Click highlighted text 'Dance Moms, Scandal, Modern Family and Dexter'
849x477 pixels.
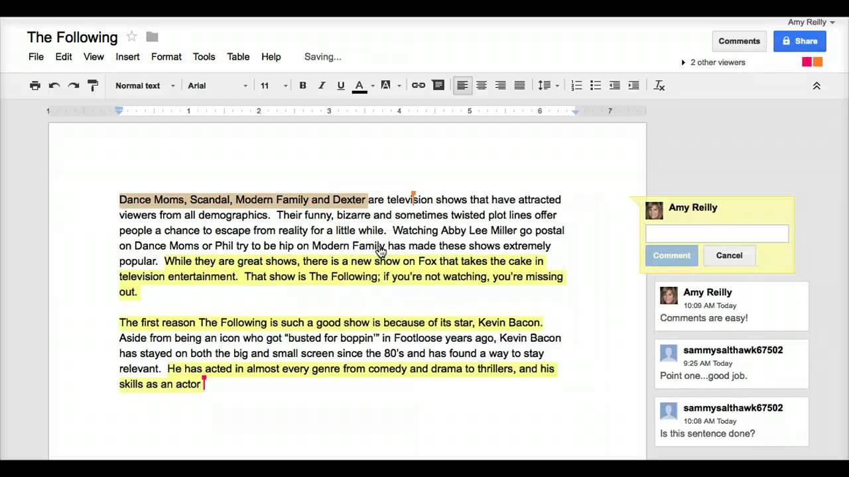243,199
